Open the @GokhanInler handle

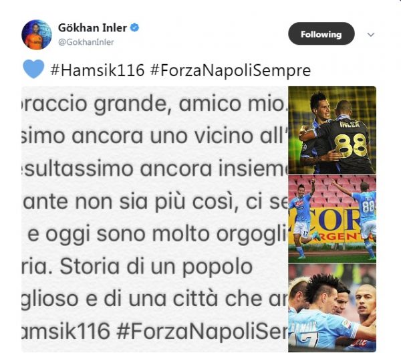click(x=86, y=42)
